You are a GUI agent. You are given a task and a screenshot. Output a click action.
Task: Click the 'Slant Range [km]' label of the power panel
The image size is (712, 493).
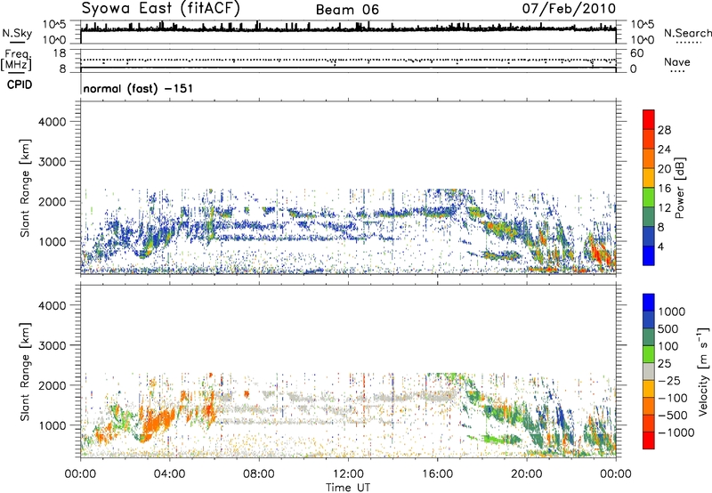(25, 188)
